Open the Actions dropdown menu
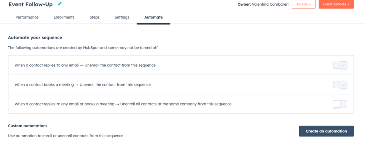Viewport: 366px width, 143px height. click(303, 4)
